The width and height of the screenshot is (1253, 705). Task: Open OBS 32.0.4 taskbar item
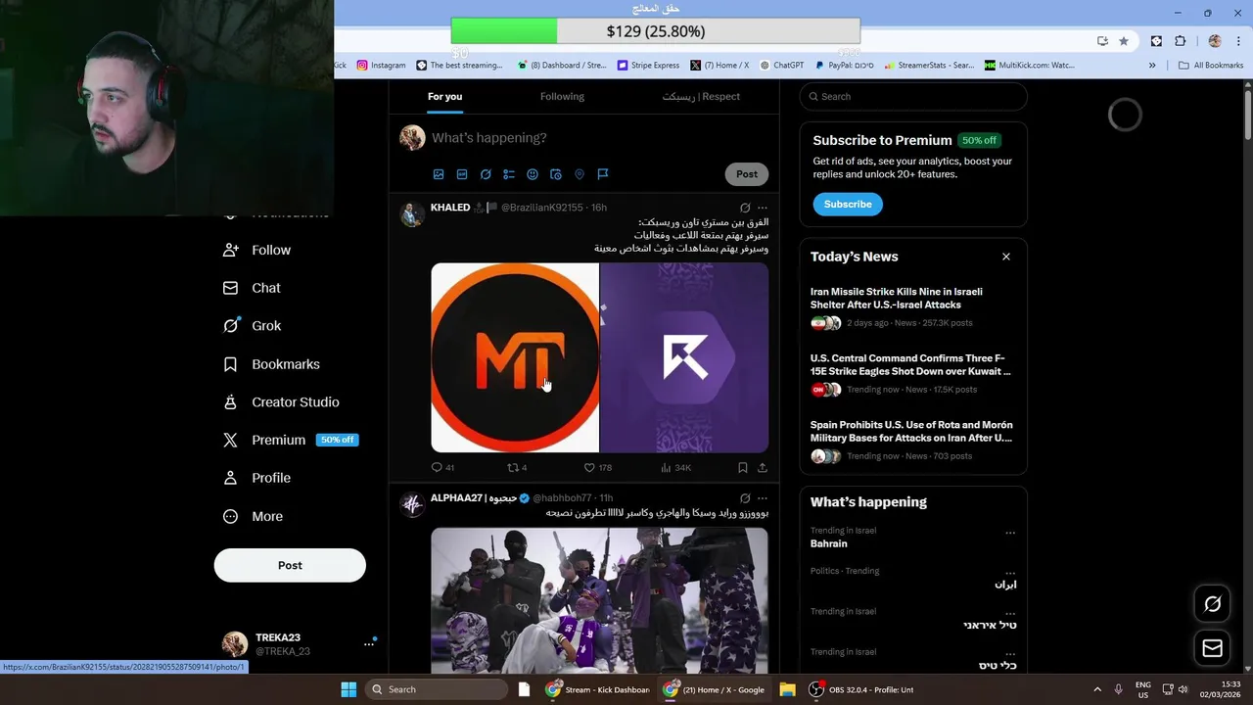(861, 689)
